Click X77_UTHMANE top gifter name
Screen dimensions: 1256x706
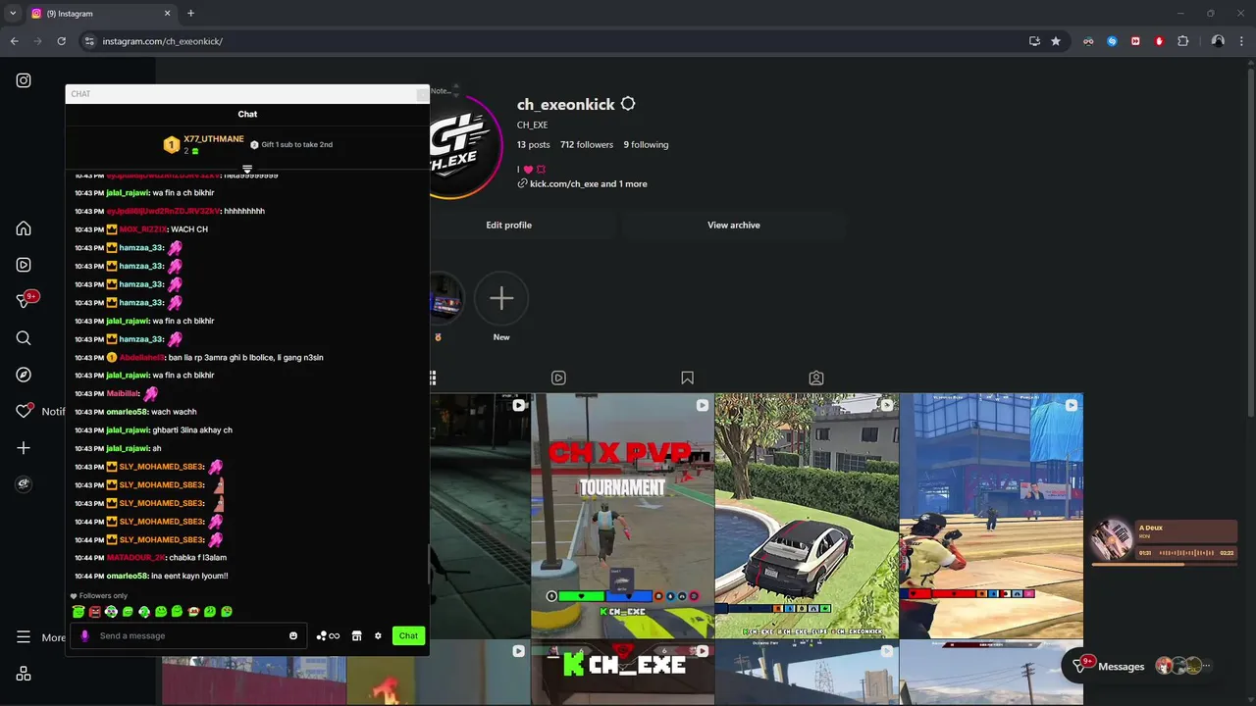214,139
